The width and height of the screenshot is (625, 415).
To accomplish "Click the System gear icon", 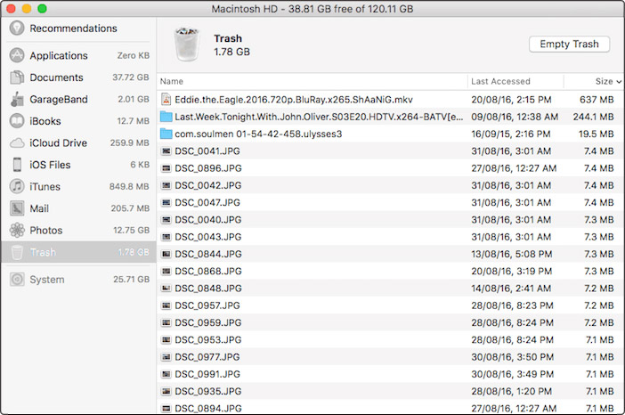I will click(x=17, y=280).
